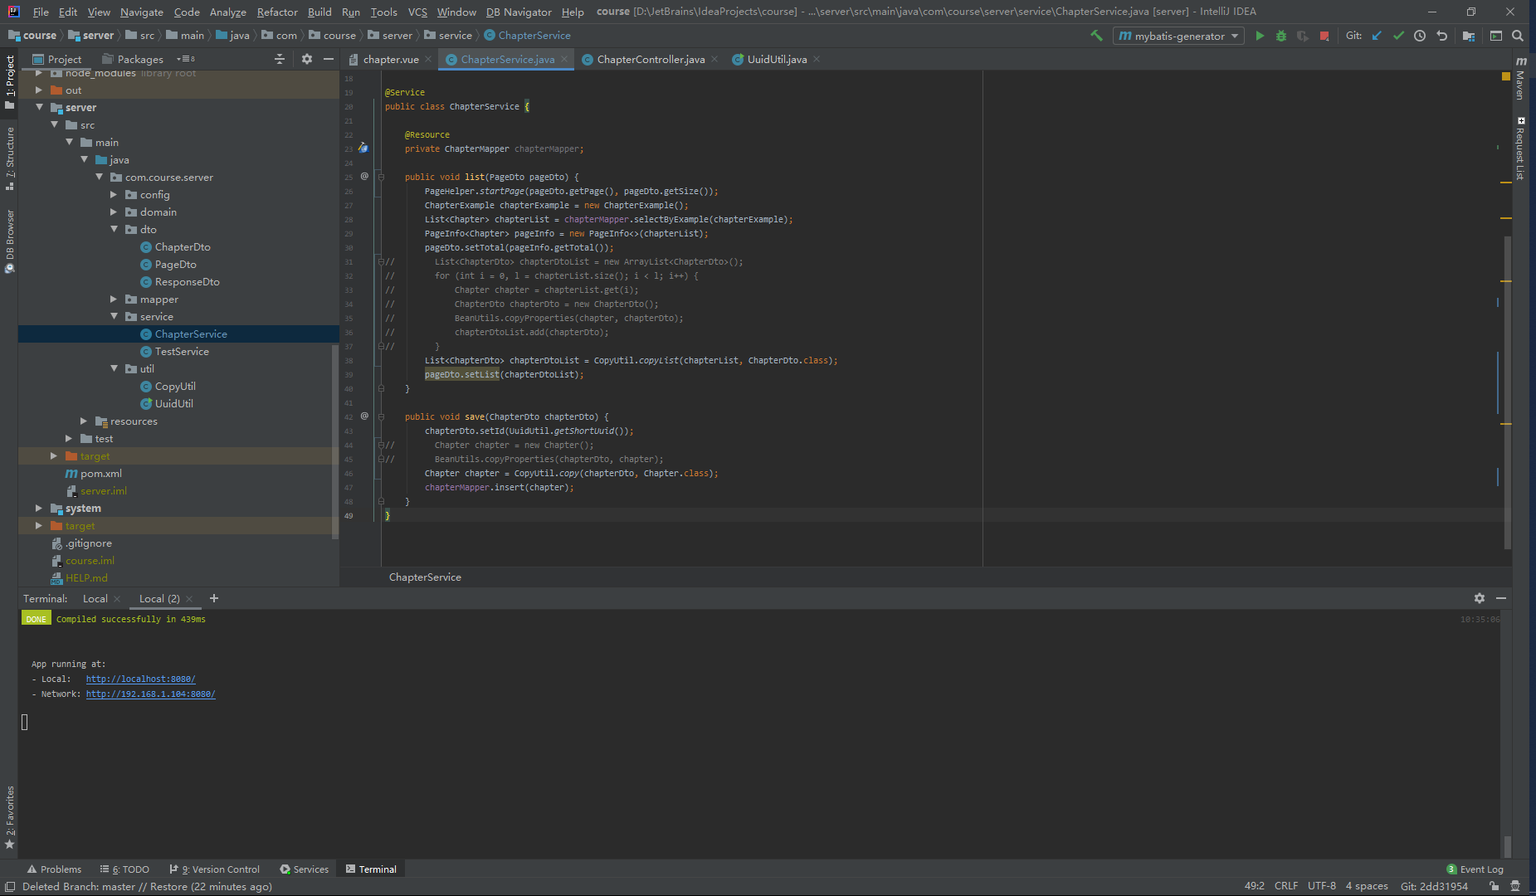Viewport: 1536px width, 896px height.
Task: Run the mybatis-generator configuration
Action: pos(1260,36)
